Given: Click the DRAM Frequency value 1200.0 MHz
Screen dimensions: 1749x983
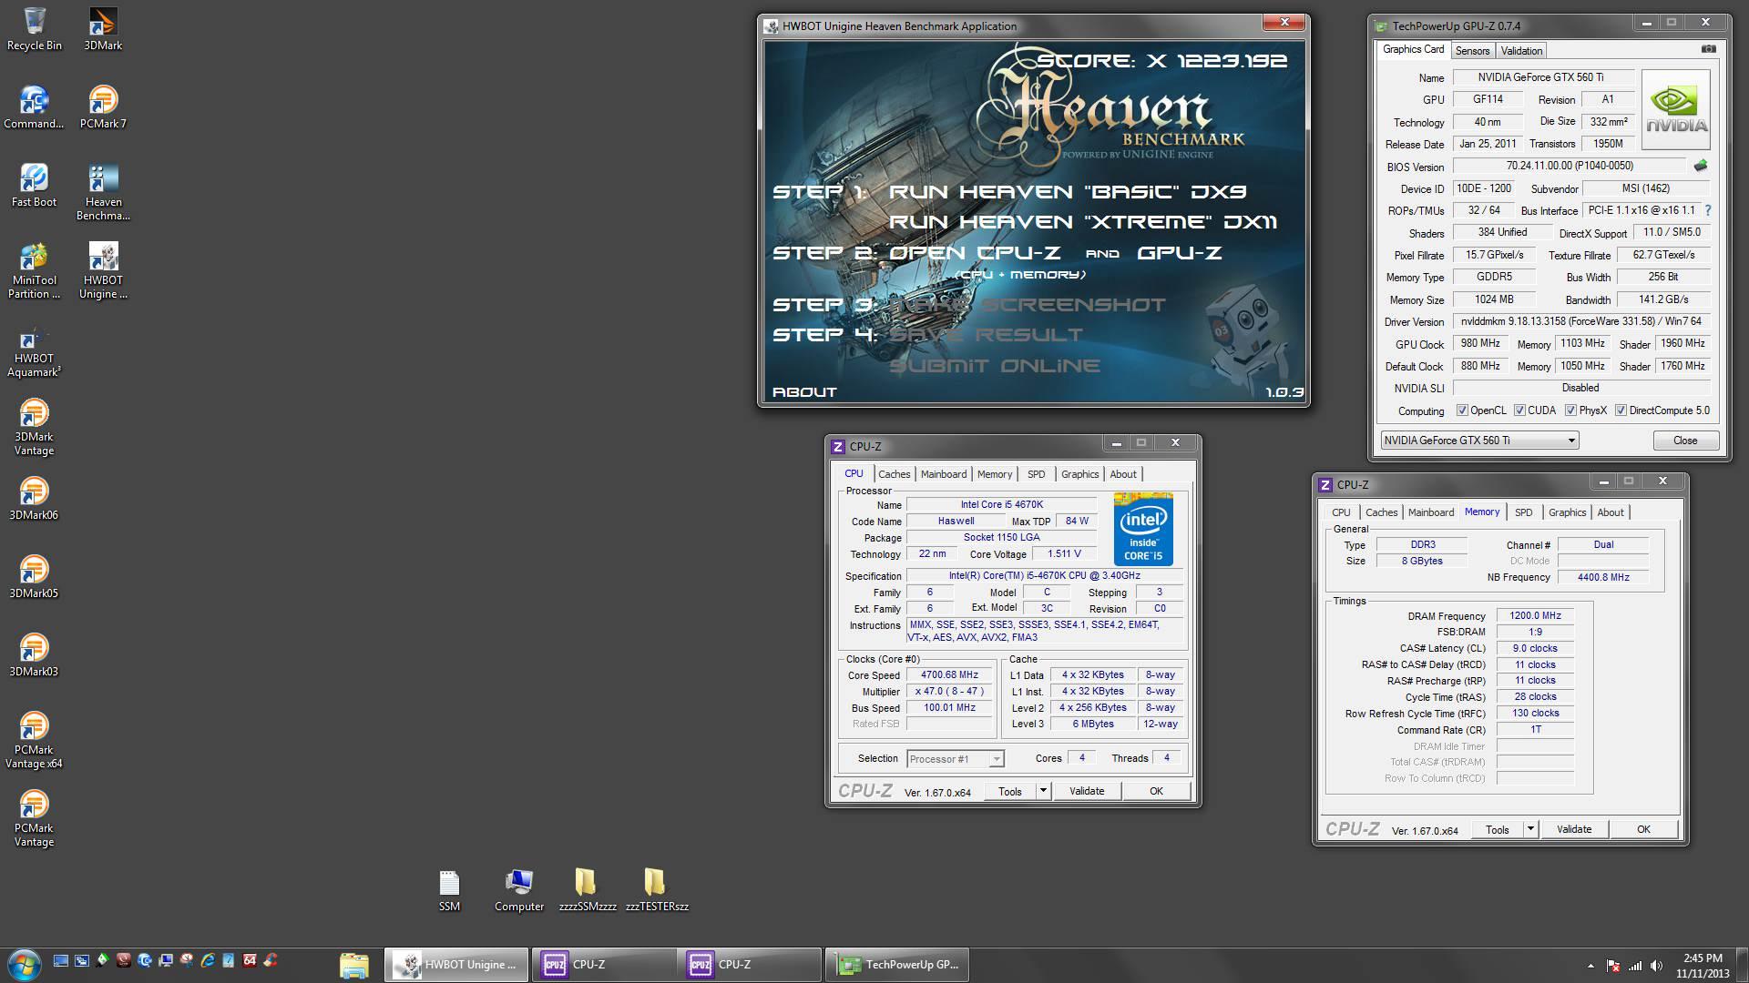Looking at the screenshot, I should click(x=1535, y=616).
